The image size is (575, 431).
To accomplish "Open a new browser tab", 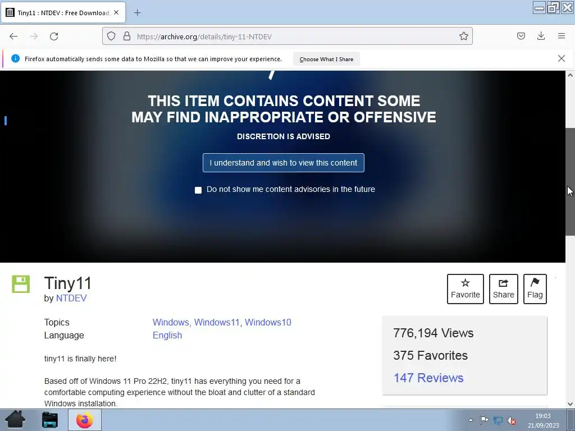I will pyautogui.click(x=137, y=13).
